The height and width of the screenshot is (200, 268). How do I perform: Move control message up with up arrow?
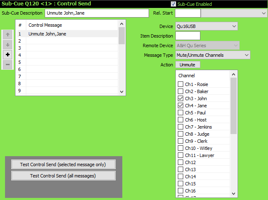click(8, 35)
